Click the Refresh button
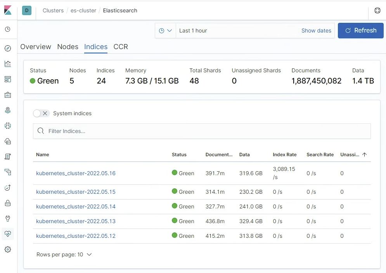This screenshot has width=386, height=273. pos(361,31)
